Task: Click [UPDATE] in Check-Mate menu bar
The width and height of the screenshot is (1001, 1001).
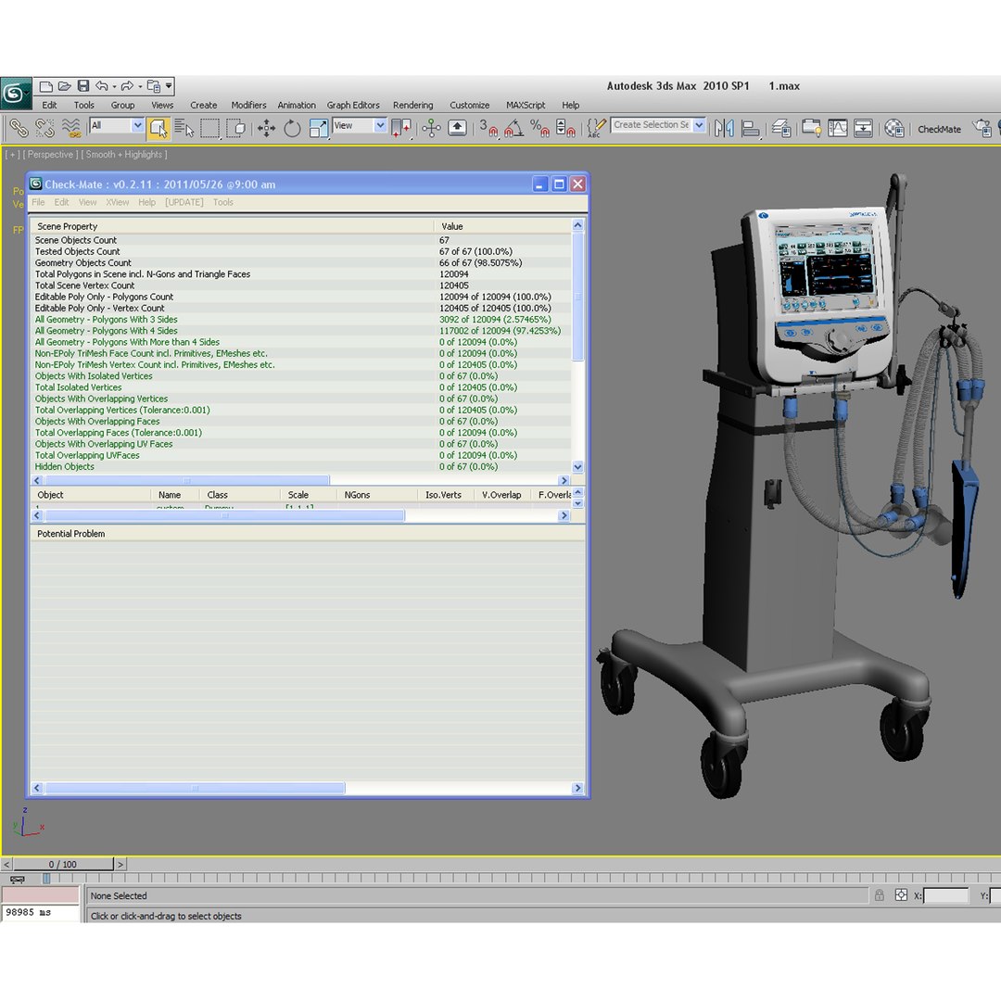Action: pos(184,202)
